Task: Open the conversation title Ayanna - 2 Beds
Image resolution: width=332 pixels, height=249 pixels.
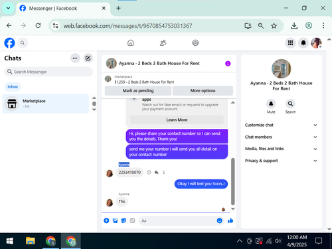Action: pos(159,64)
